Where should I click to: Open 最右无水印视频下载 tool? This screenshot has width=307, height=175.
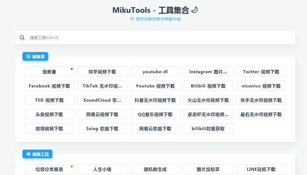261,115
